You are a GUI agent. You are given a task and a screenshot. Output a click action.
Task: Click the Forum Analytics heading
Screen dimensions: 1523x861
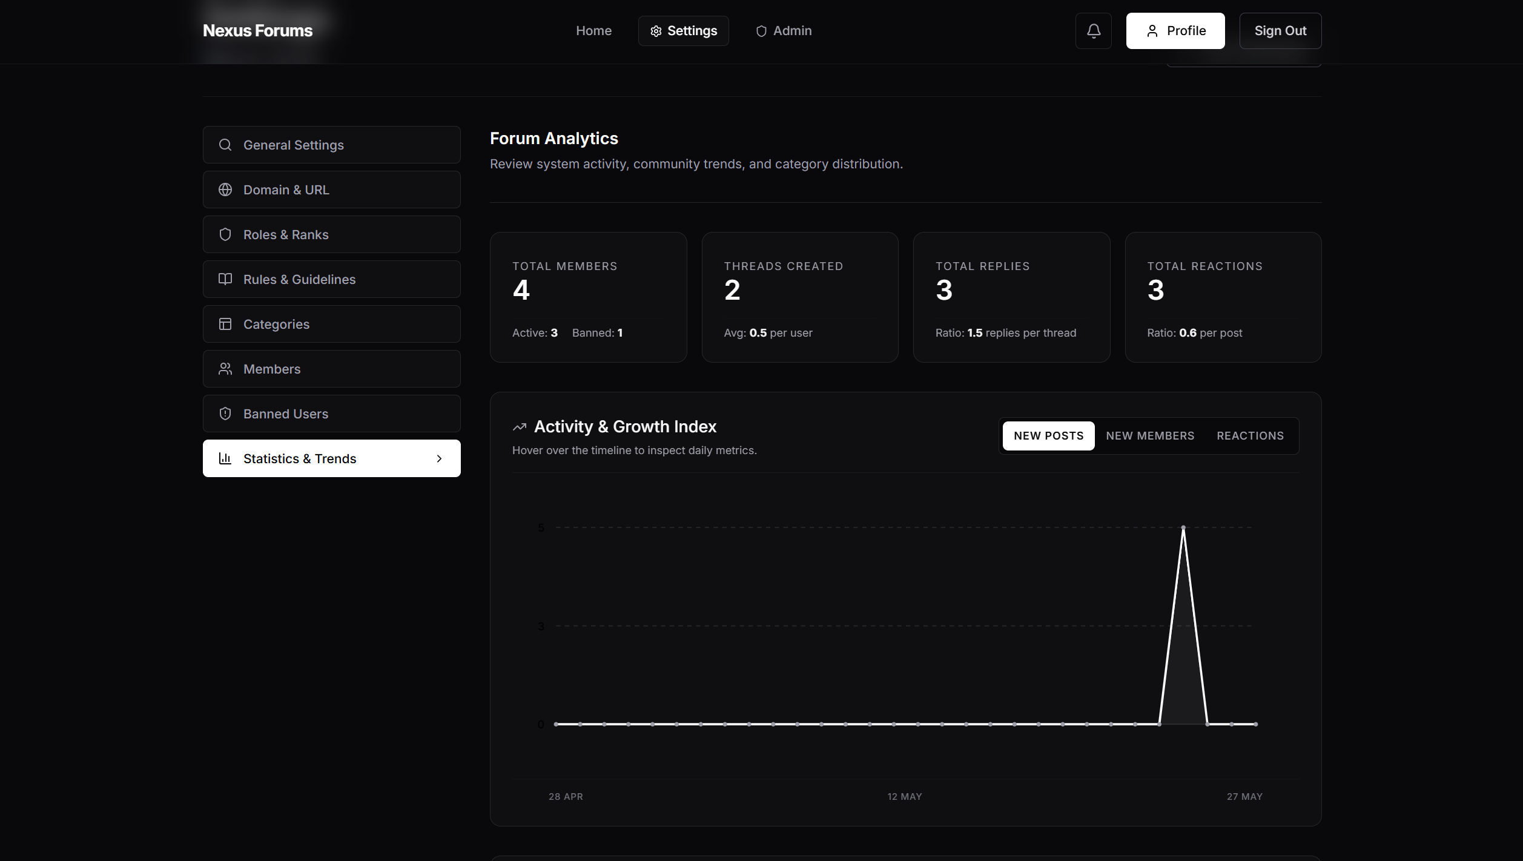pyautogui.click(x=553, y=139)
